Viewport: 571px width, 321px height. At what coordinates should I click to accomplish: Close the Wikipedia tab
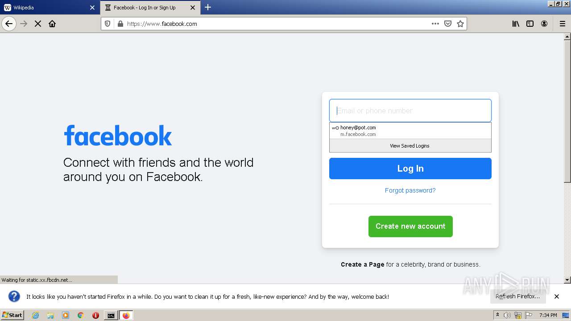click(x=92, y=8)
